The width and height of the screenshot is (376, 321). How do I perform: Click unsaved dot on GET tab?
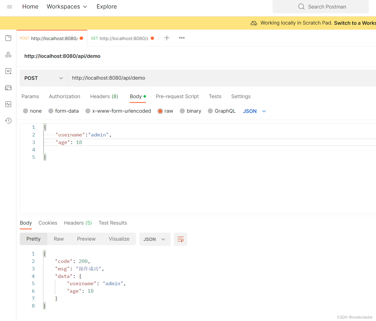[x=152, y=38]
